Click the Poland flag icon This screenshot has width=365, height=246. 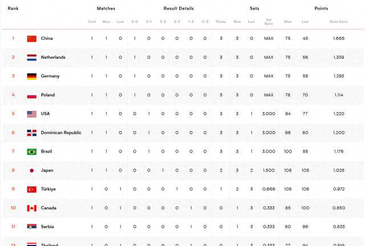[32, 95]
